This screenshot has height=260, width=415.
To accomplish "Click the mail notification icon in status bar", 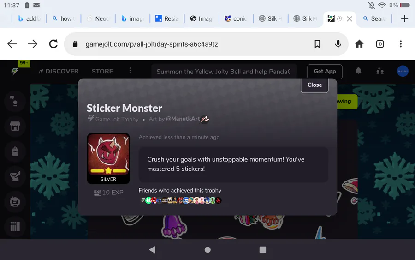I will 36,5.
